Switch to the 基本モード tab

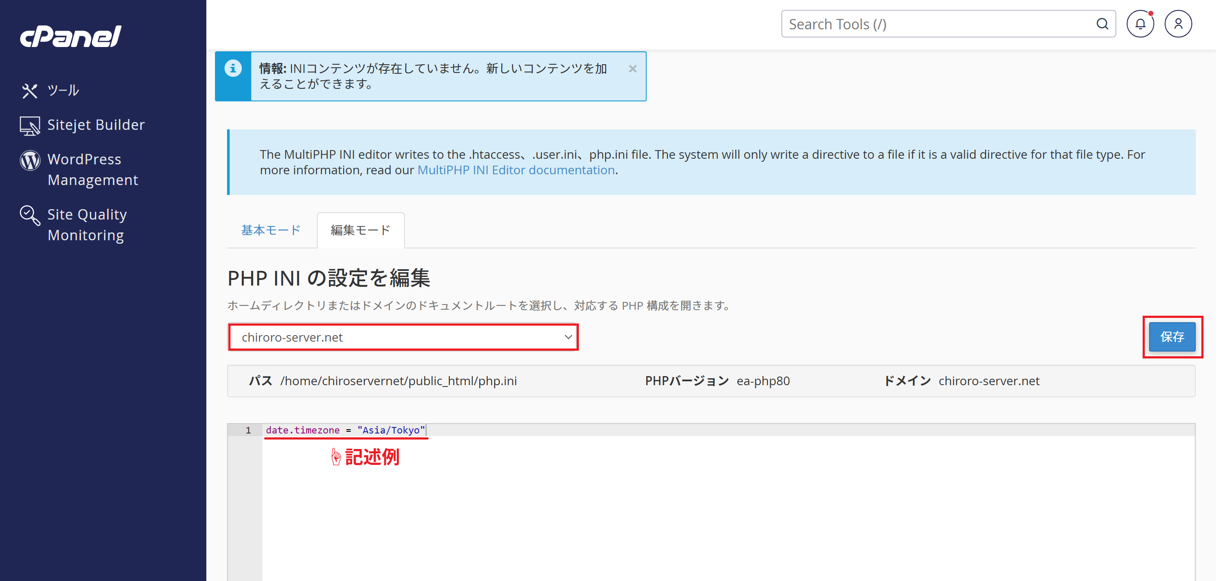point(271,230)
